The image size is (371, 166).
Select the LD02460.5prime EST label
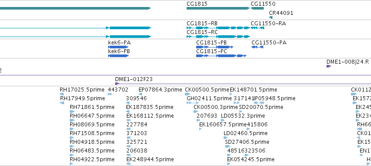(x=245, y=133)
